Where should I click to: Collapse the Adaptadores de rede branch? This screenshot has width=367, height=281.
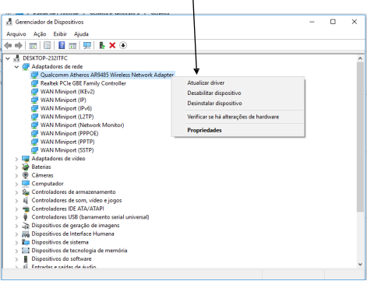pyautogui.click(x=16, y=67)
